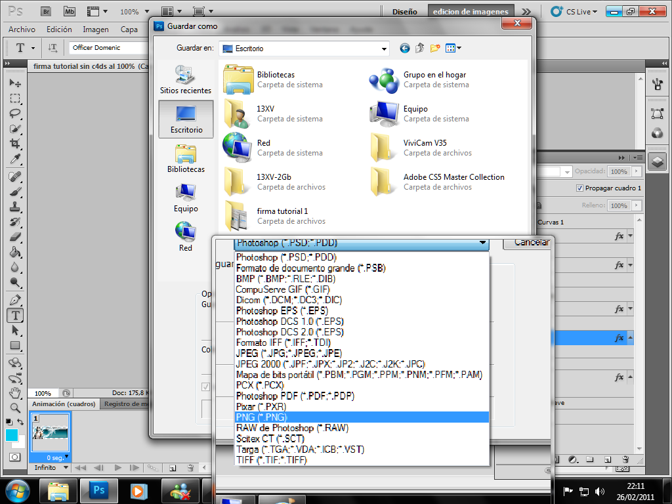The width and height of the screenshot is (672, 504).
Task: Go back to last visited folder
Action: tap(404, 49)
